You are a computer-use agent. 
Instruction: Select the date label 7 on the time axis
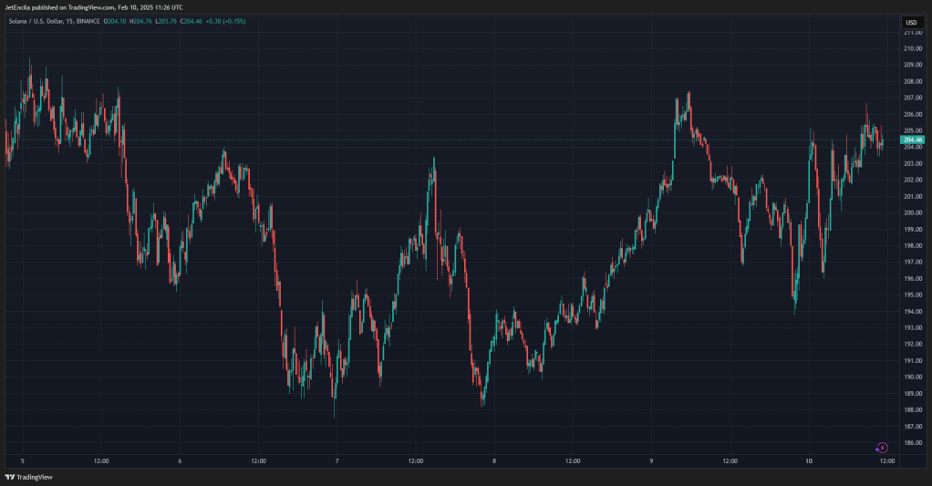(x=337, y=461)
